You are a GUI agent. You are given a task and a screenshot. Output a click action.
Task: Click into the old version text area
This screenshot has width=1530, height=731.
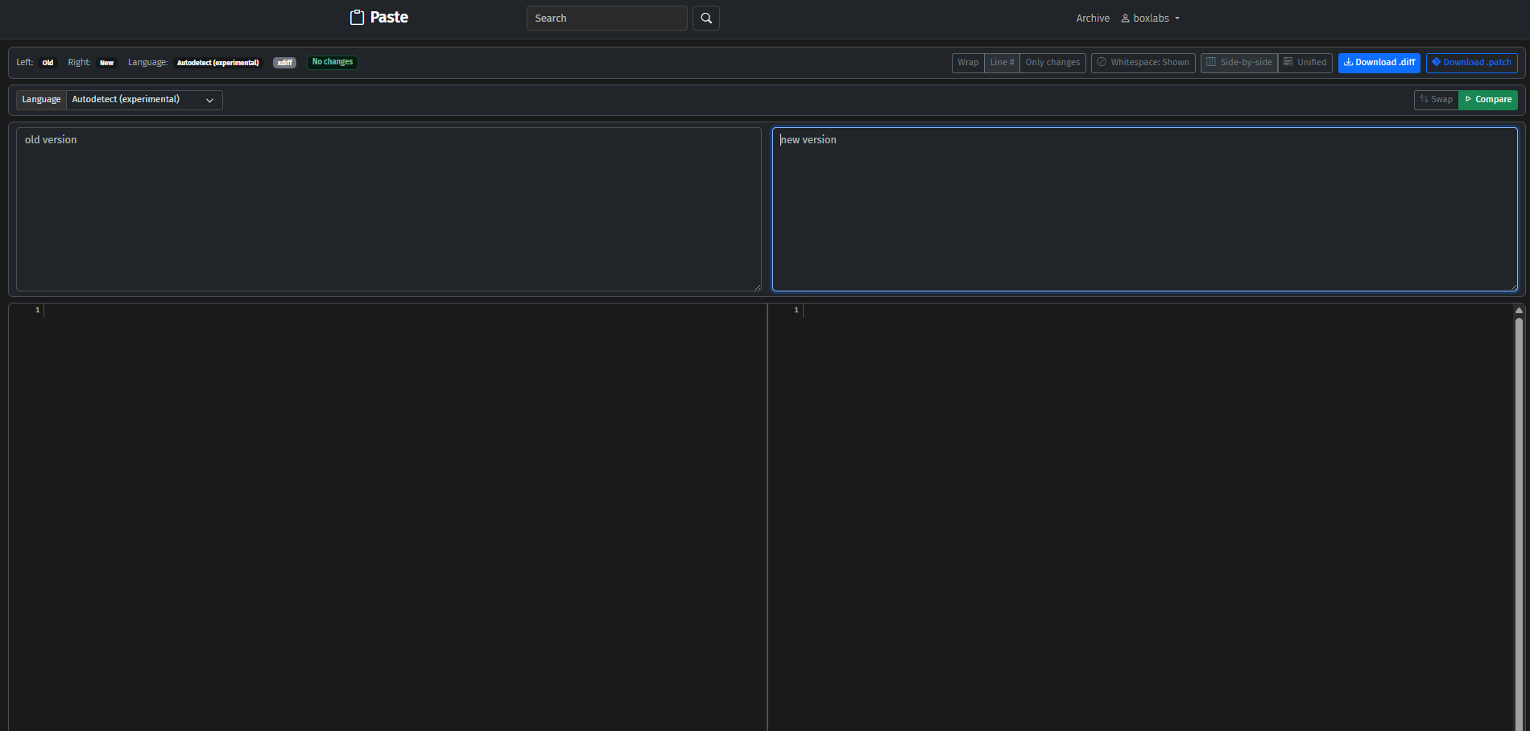tap(388, 209)
